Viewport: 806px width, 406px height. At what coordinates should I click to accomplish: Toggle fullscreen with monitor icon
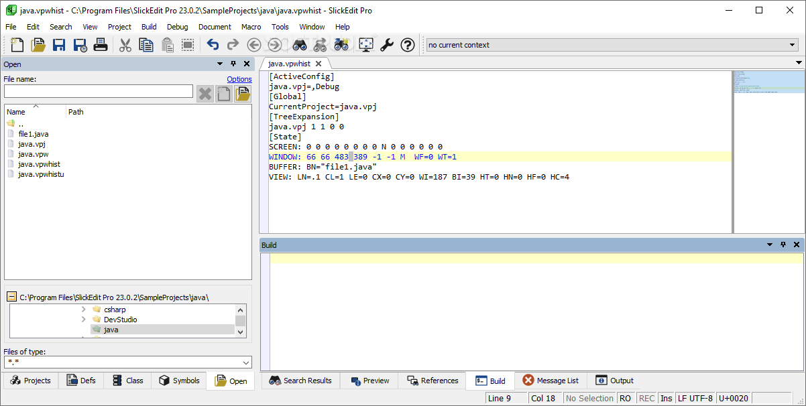[366, 45]
